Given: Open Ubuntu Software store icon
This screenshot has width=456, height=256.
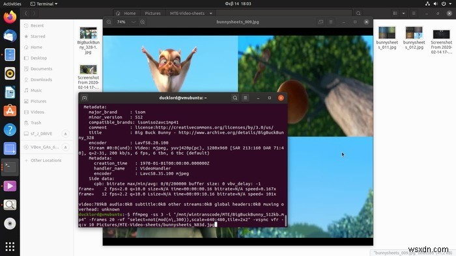Looking at the screenshot, I should [10, 110].
